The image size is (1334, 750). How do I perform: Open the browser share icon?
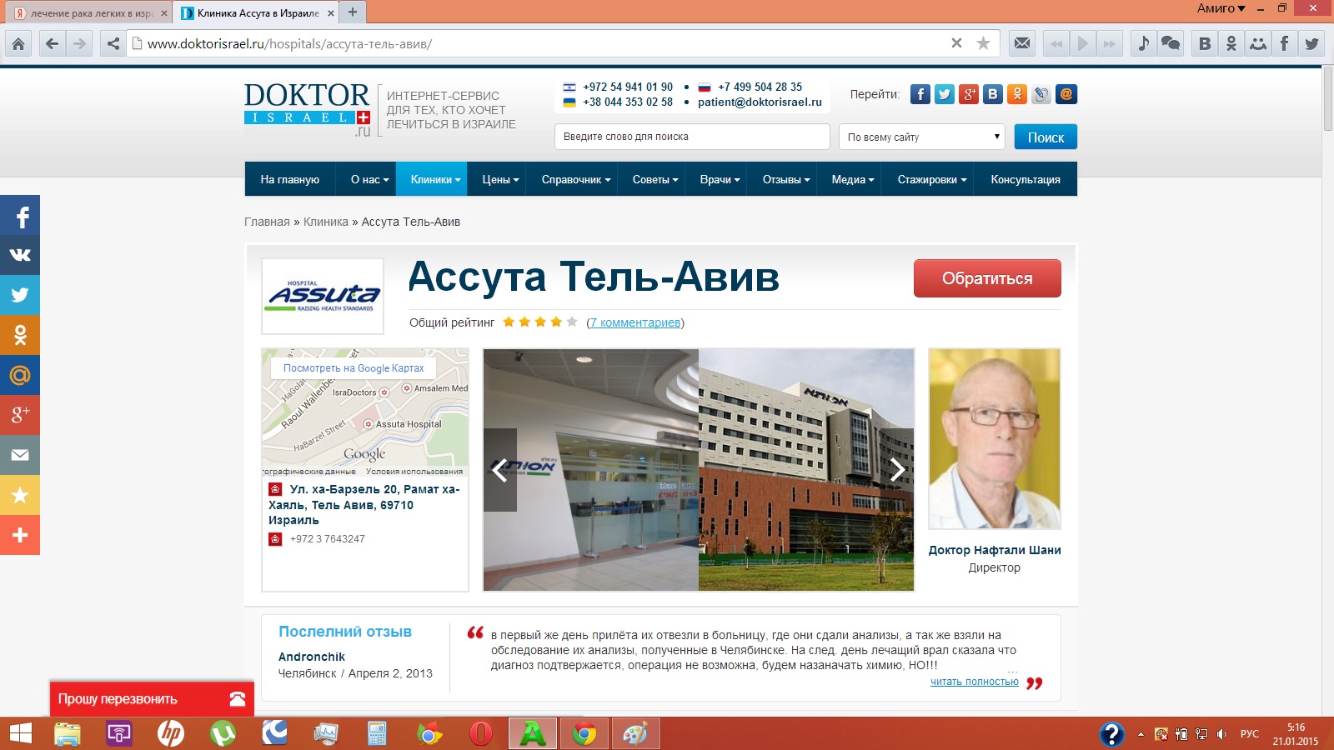(113, 43)
